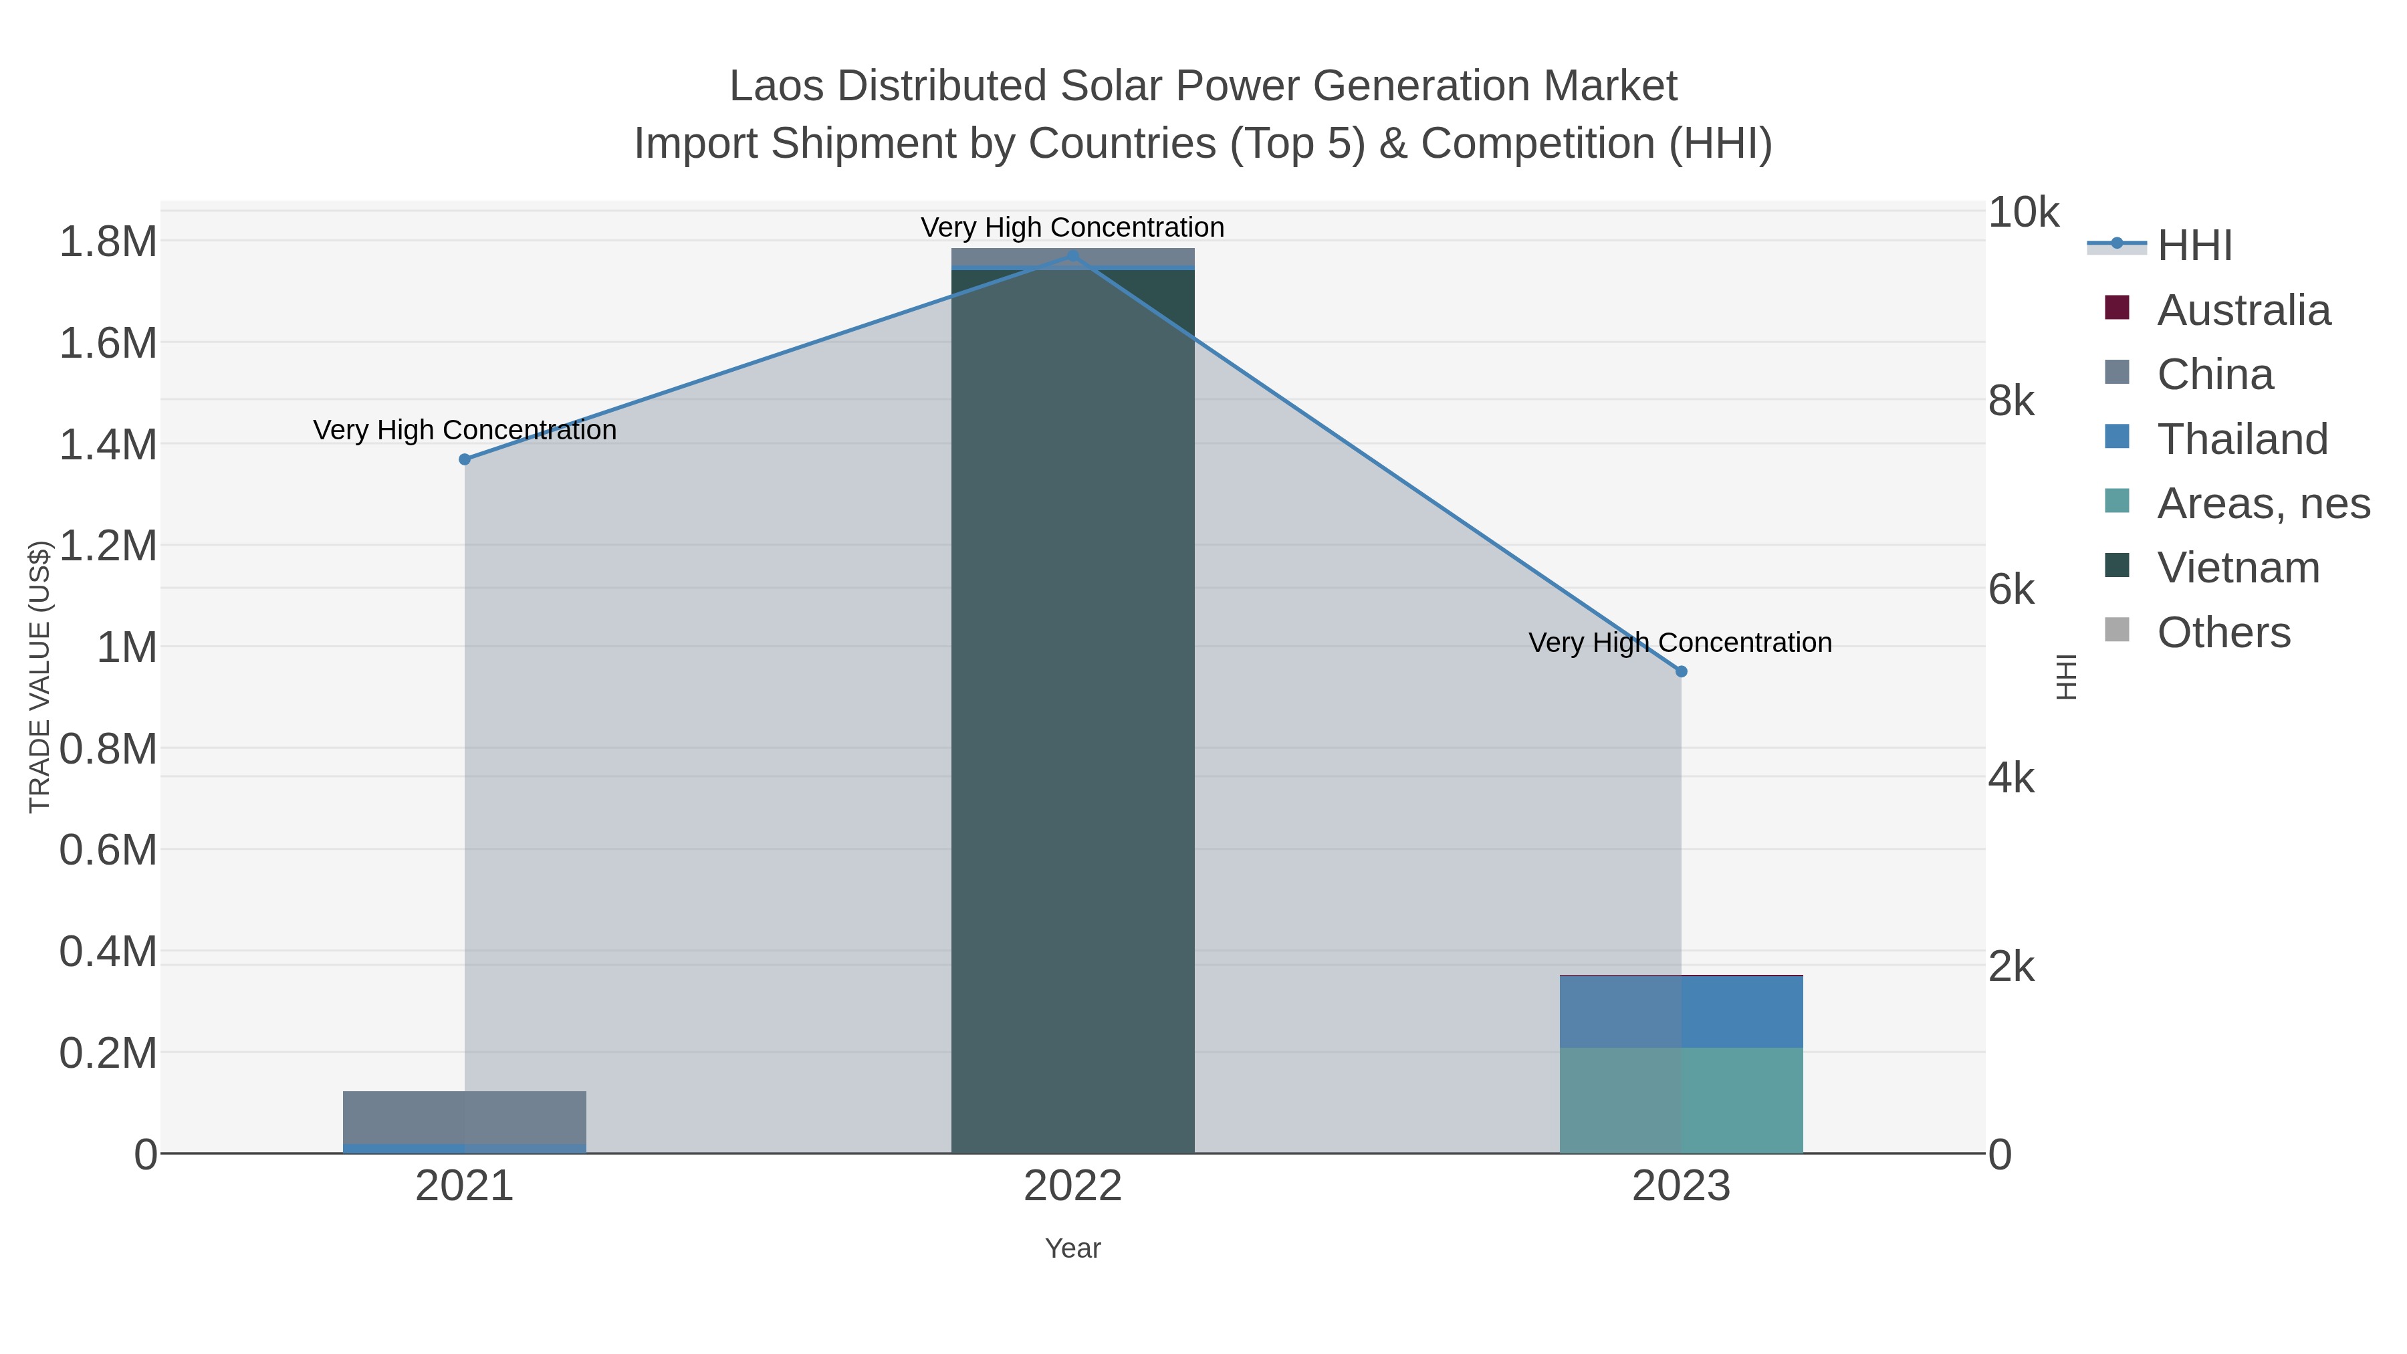The height and width of the screenshot is (1354, 2407).
Task: Click the HHI line marker icon in legend
Action: point(2116,244)
